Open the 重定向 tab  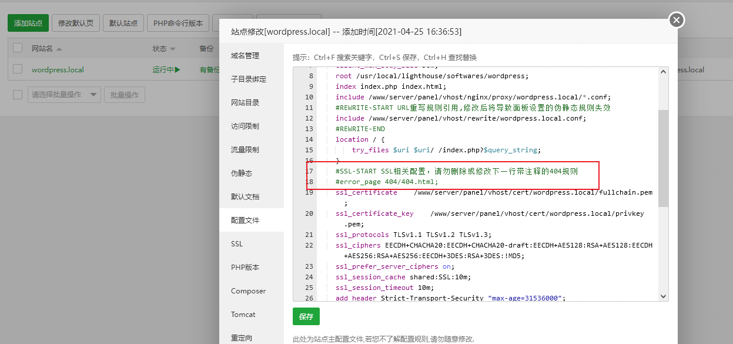coord(252,338)
